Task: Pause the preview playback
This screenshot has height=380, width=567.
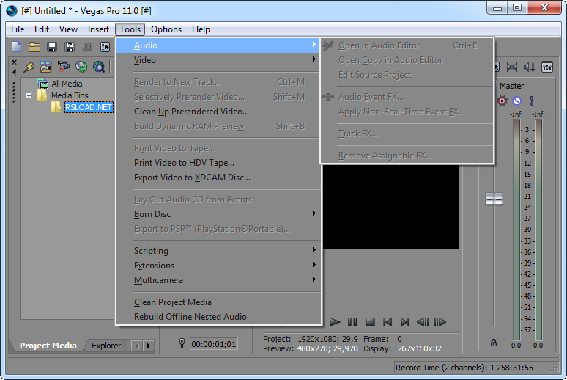Action: point(352,321)
